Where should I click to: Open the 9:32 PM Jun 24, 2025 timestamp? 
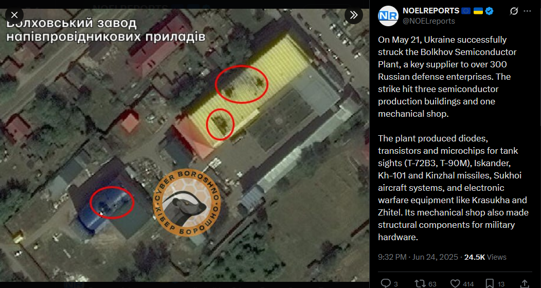point(418,257)
